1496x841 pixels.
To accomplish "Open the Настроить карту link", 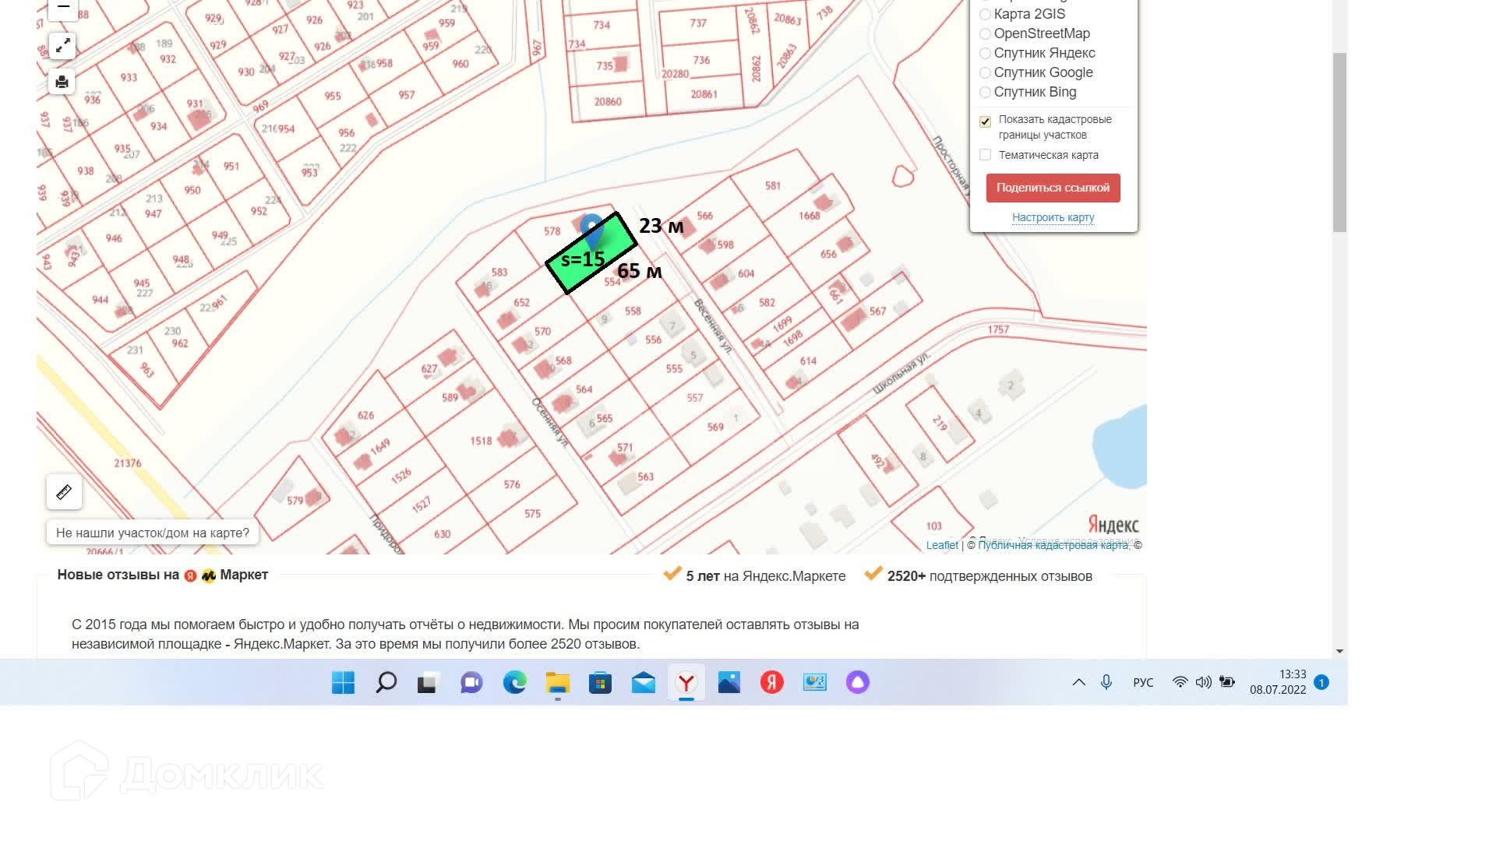I will [x=1053, y=218].
